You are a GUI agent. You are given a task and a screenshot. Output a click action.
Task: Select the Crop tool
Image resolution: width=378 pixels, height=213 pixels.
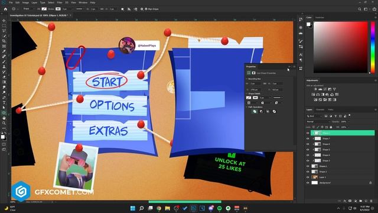[4, 41]
